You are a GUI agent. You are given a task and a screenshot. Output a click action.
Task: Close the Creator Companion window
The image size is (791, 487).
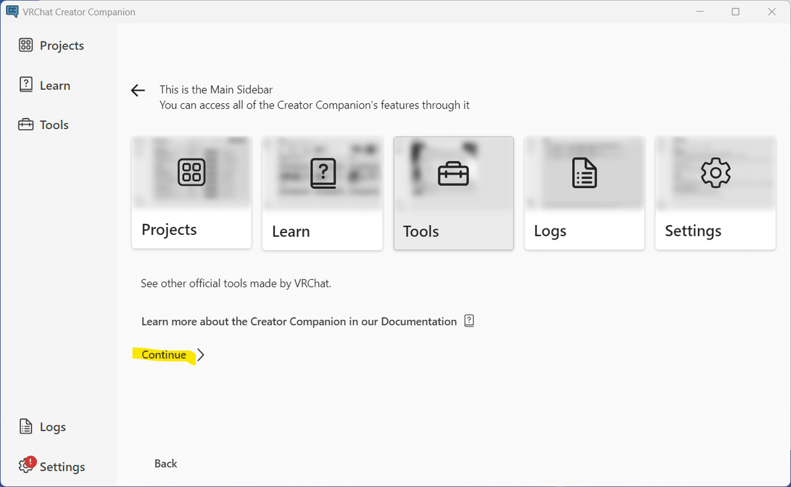(772, 11)
